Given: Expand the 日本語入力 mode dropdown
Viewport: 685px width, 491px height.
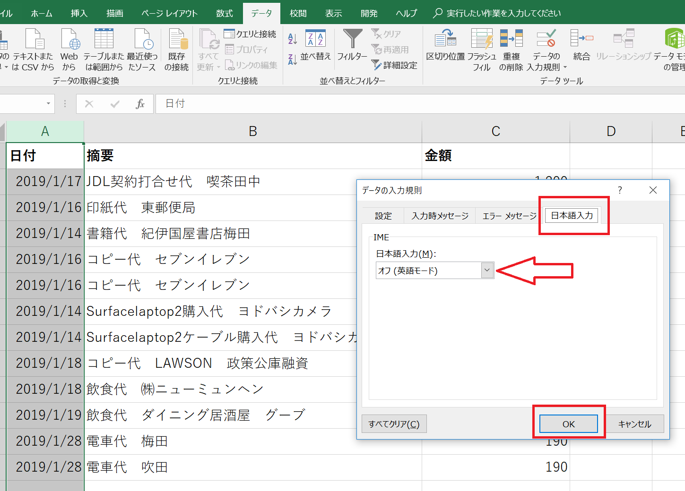Looking at the screenshot, I should (x=487, y=271).
